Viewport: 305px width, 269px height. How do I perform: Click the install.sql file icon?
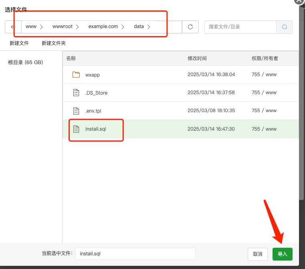click(76, 129)
